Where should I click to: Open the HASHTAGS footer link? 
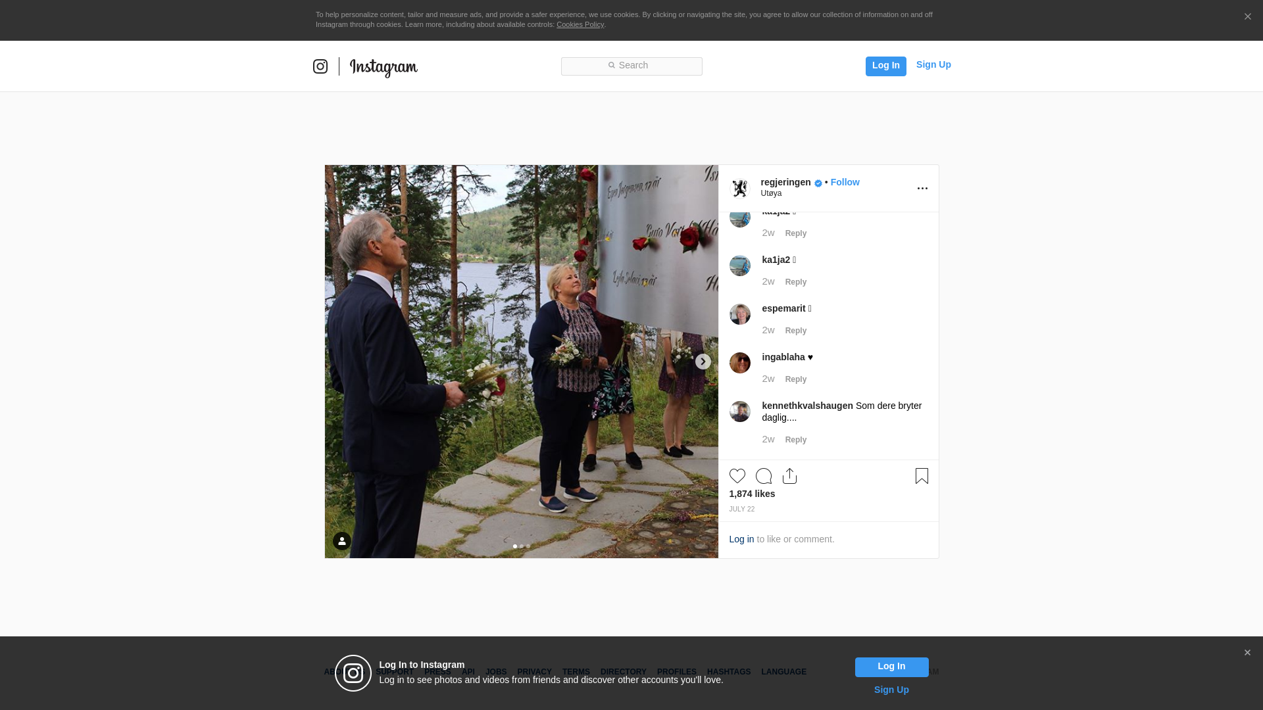[729, 672]
